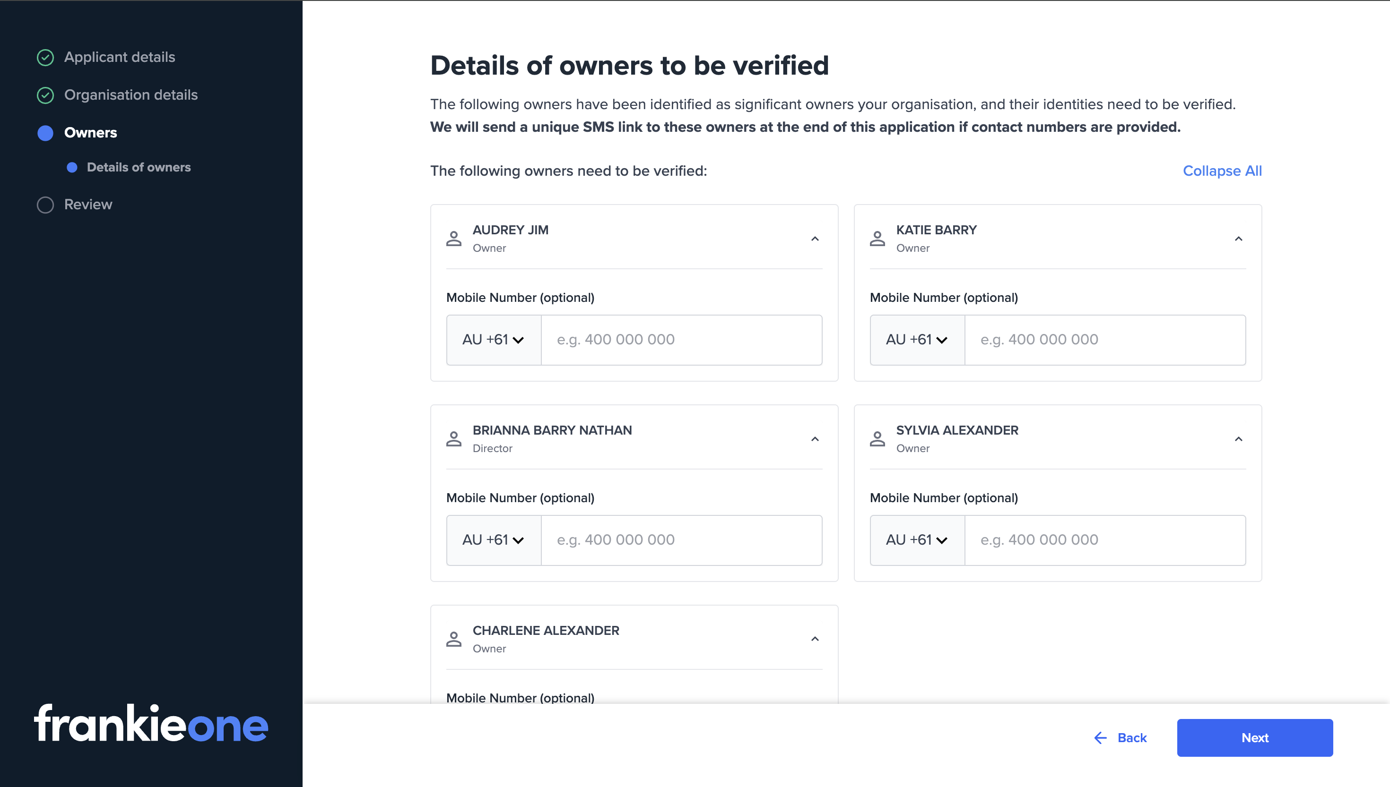Click the back arrow icon near the Back label
This screenshot has height=787, width=1390.
1101,738
